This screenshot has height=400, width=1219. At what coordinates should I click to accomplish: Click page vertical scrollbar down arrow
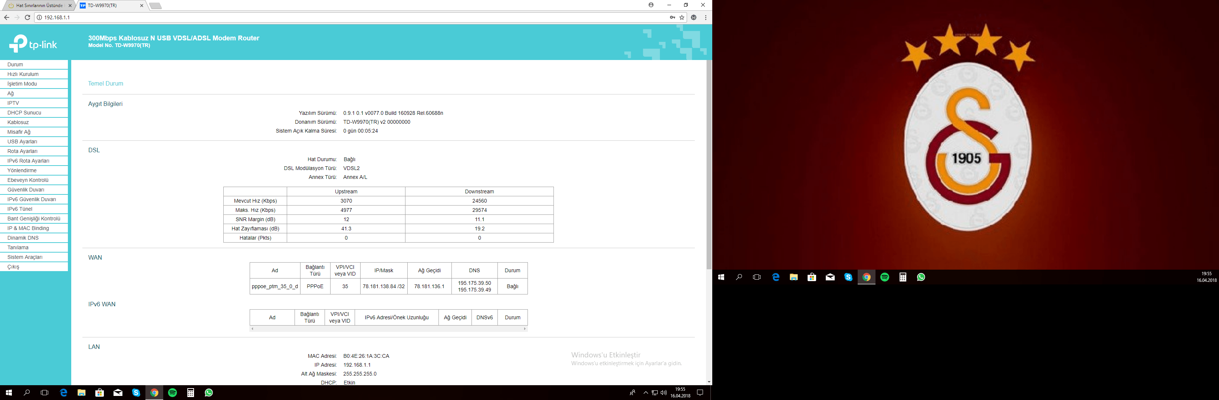click(x=709, y=381)
